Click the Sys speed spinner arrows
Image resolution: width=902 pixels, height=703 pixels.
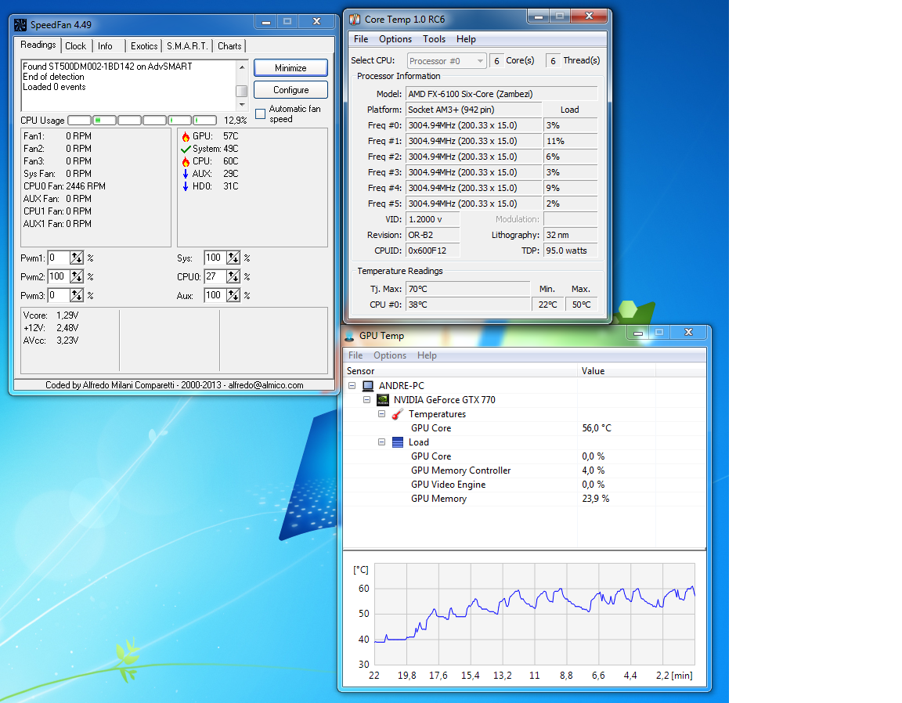tap(233, 258)
